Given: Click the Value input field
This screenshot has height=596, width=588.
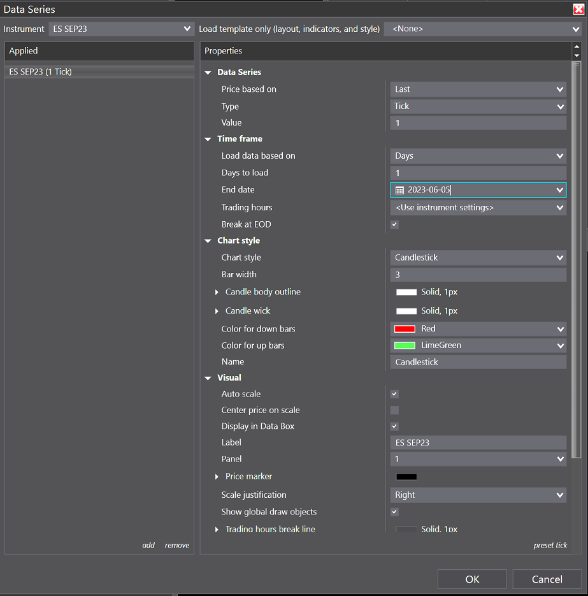Looking at the screenshot, I should click(x=478, y=123).
